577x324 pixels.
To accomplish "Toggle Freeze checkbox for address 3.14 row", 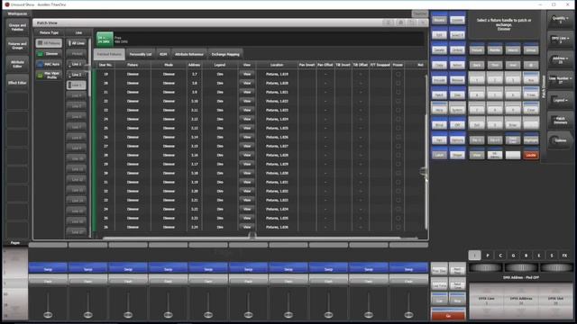I will pyautogui.click(x=398, y=137).
